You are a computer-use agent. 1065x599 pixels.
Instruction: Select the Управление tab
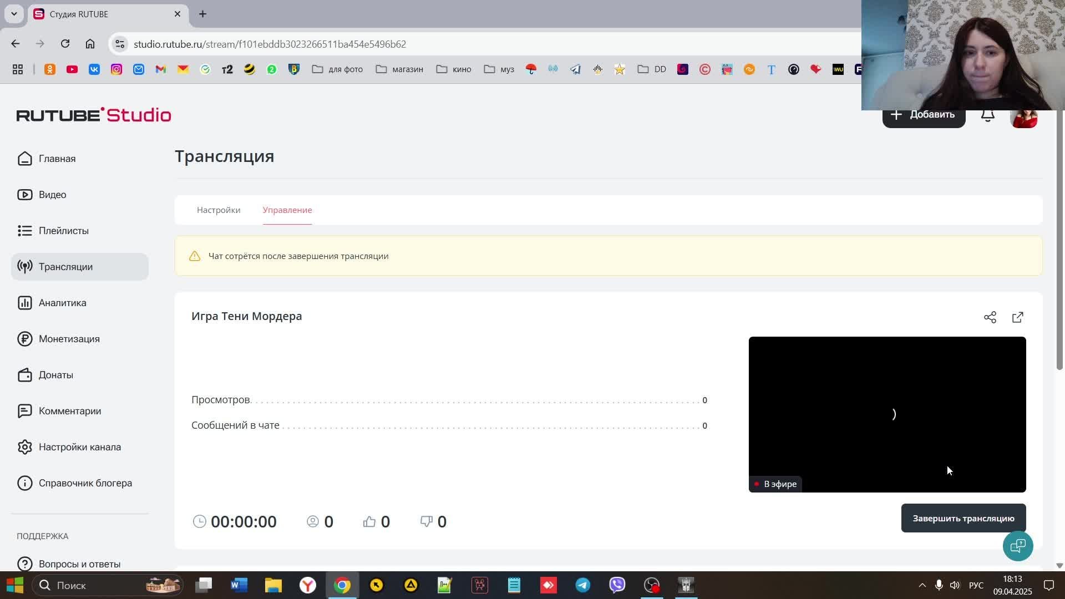287,210
